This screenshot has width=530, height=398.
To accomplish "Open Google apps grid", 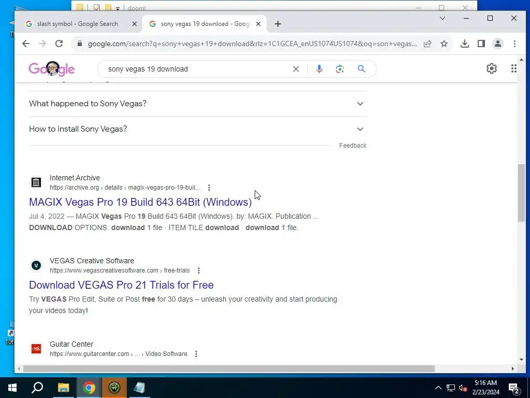I will click(514, 68).
